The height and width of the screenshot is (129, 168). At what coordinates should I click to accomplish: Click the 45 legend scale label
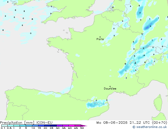pos(76,128)
